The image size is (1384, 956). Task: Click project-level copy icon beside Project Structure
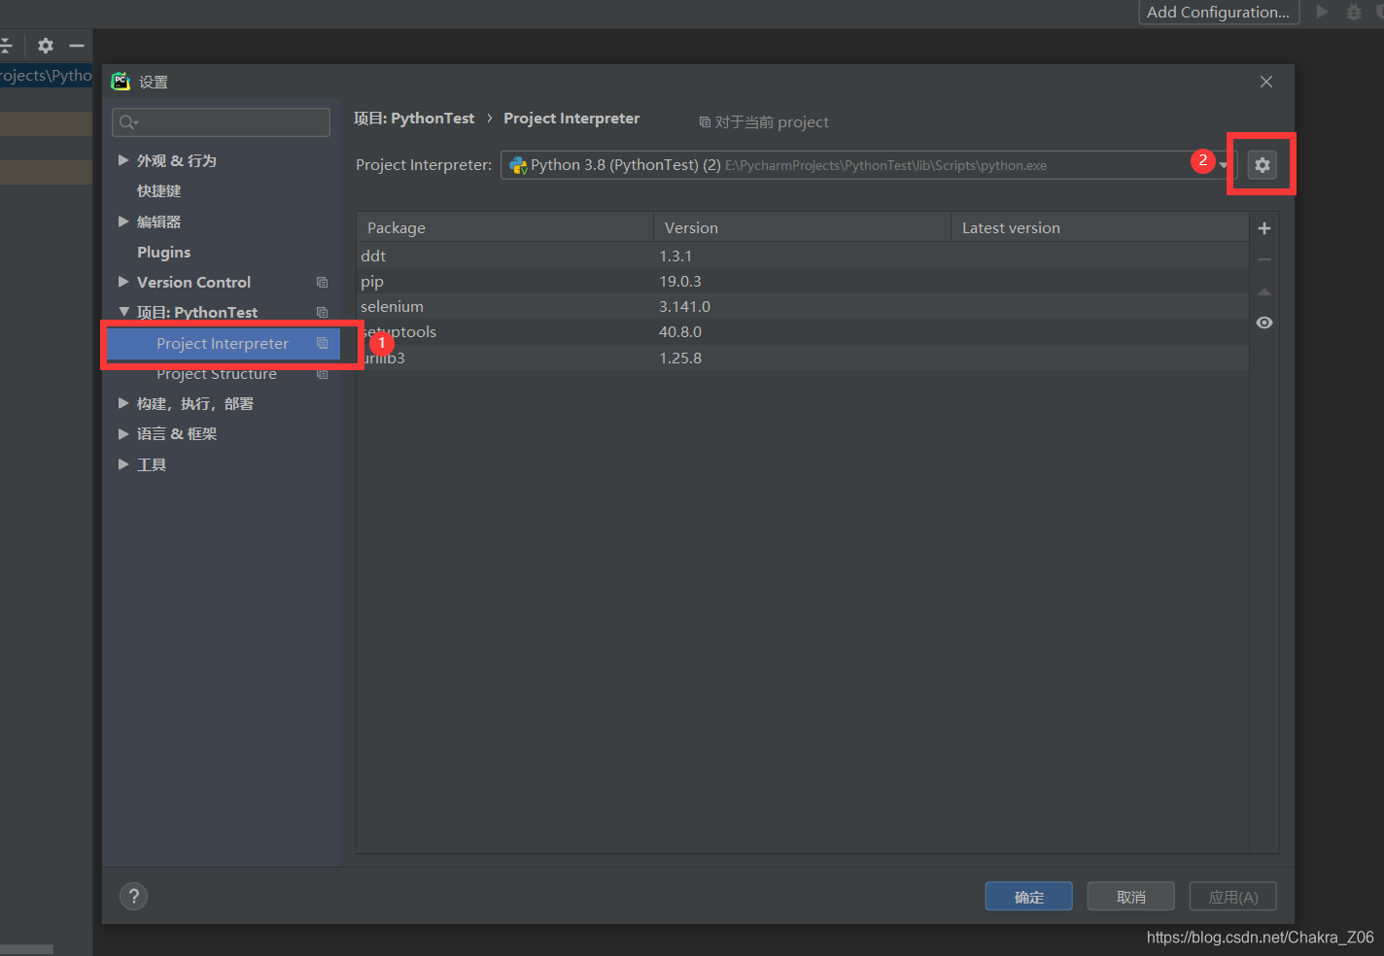(322, 374)
